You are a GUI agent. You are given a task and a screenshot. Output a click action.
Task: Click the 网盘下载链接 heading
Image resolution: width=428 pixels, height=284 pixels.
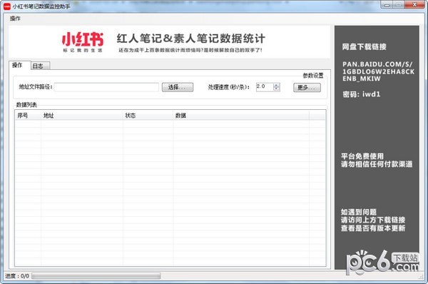tap(364, 46)
